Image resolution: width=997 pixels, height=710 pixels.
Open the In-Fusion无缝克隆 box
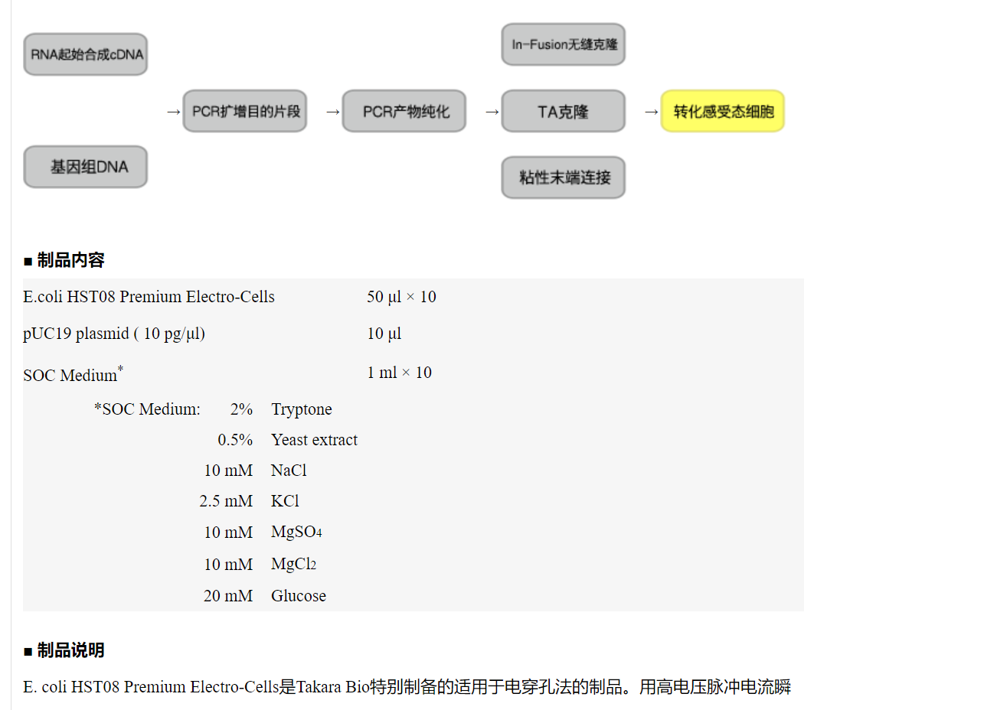564,44
